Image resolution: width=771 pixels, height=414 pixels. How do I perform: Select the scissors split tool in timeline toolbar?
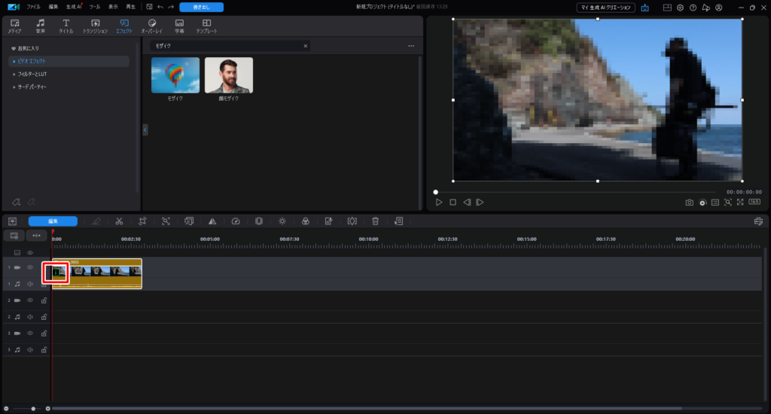pyautogui.click(x=119, y=221)
